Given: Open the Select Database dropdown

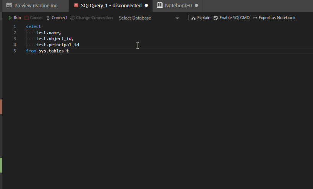Looking at the screenshot, I should tap(149, 18).
